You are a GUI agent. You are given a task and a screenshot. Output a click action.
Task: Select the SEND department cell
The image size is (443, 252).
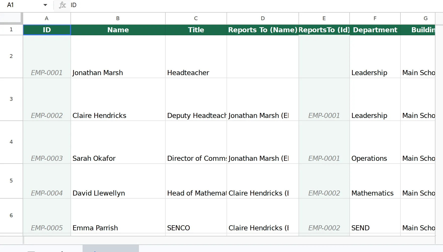[375, 216]
